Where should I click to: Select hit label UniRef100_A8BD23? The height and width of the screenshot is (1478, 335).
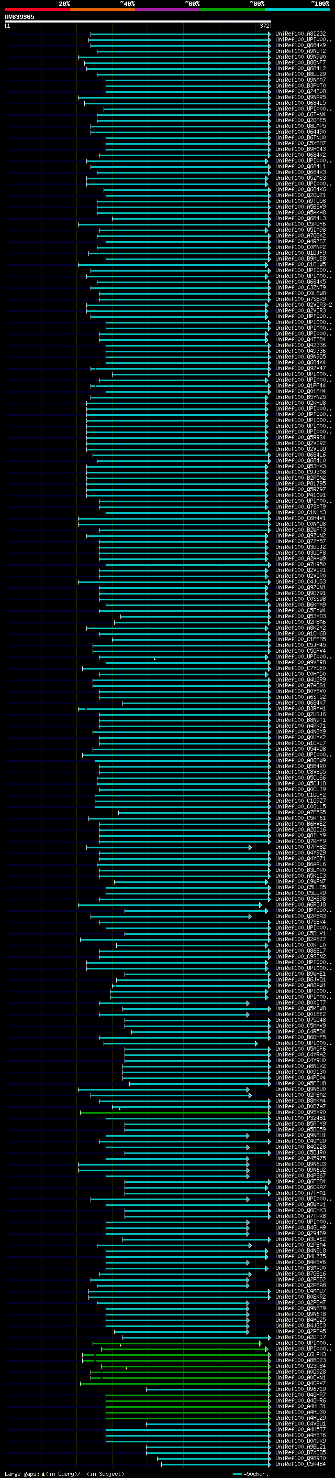[x=300, y=1361]
